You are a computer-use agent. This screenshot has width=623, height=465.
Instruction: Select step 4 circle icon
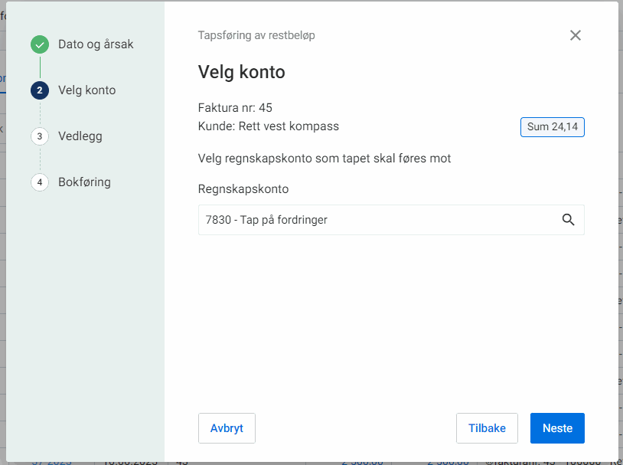(x=40, y=182)
